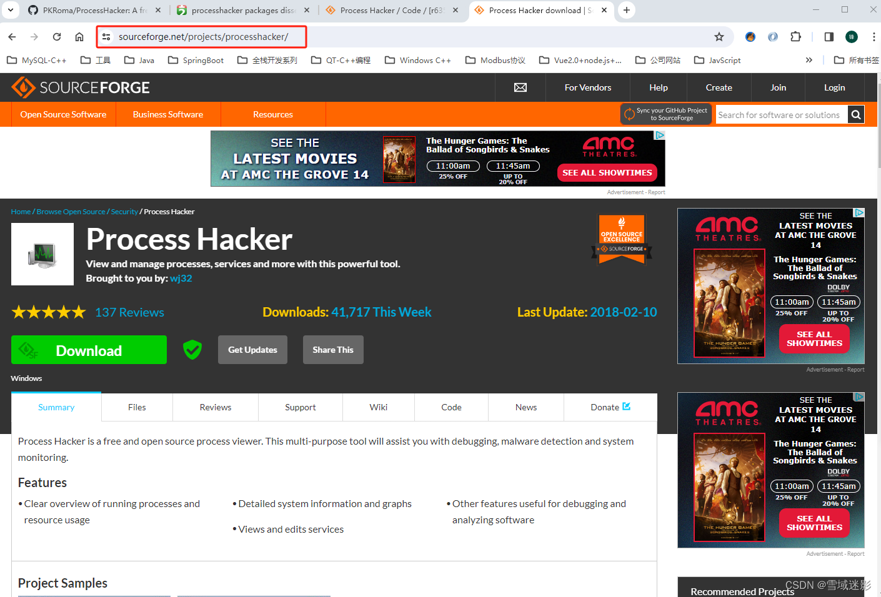Bookmark the page by toggling the star
This screenshot has width=881, height=597.
[720, 36]
